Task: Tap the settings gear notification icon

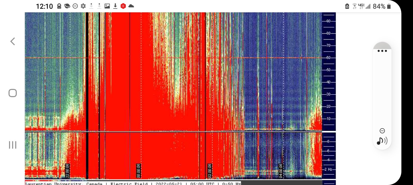Action: [x=83, y=6]
